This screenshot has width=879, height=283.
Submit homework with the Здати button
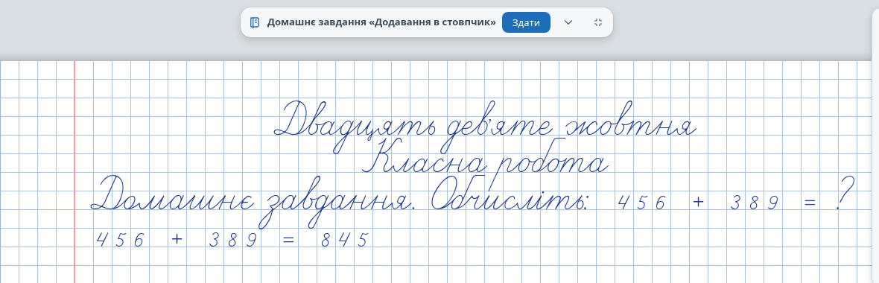pos(526,22)
